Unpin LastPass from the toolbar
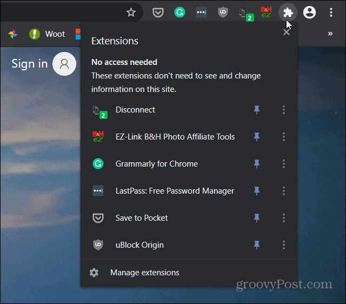This screenshot has height=304, width=346. click(x=257, y=191)
